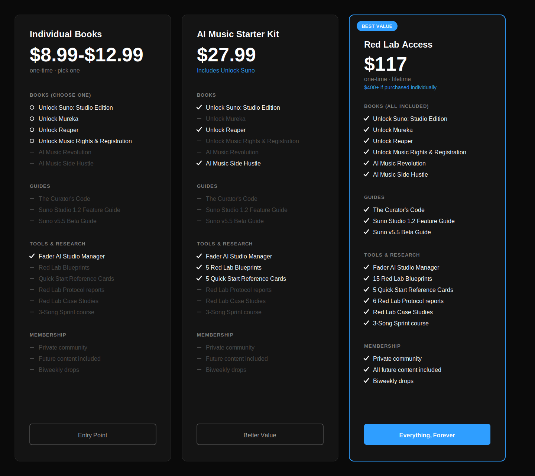Click checkmark beside Unlock Reaper in Starter Kit

tap(199, 129)
